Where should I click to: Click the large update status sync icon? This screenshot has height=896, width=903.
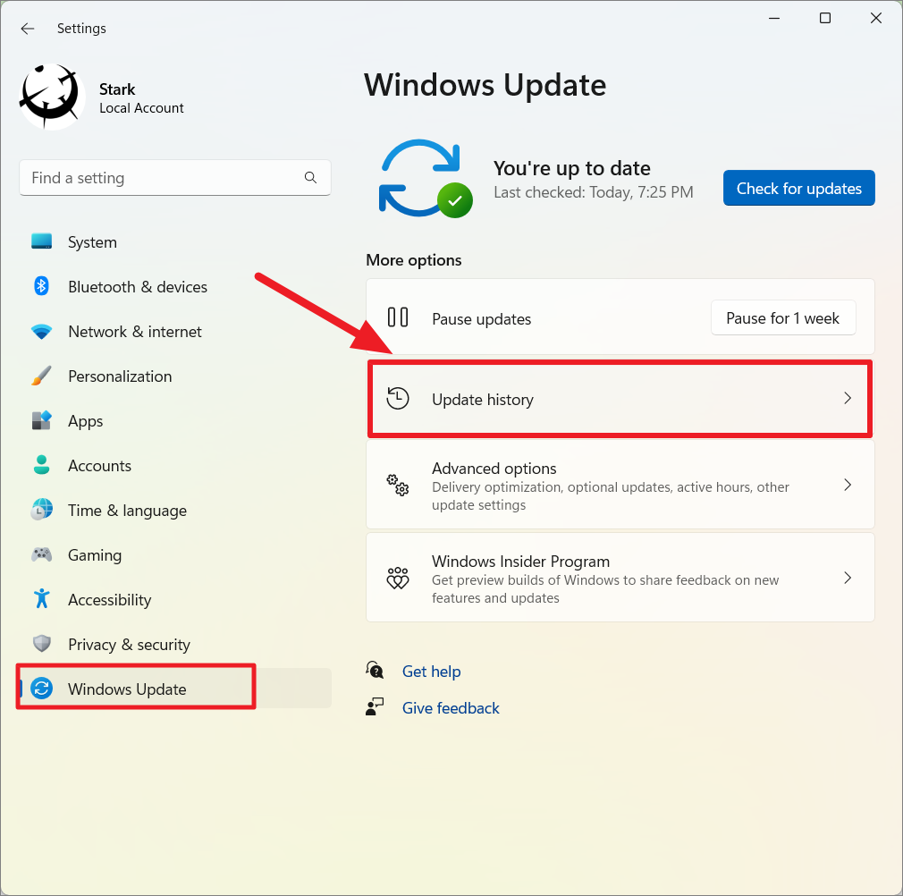[x=425, y=179]
